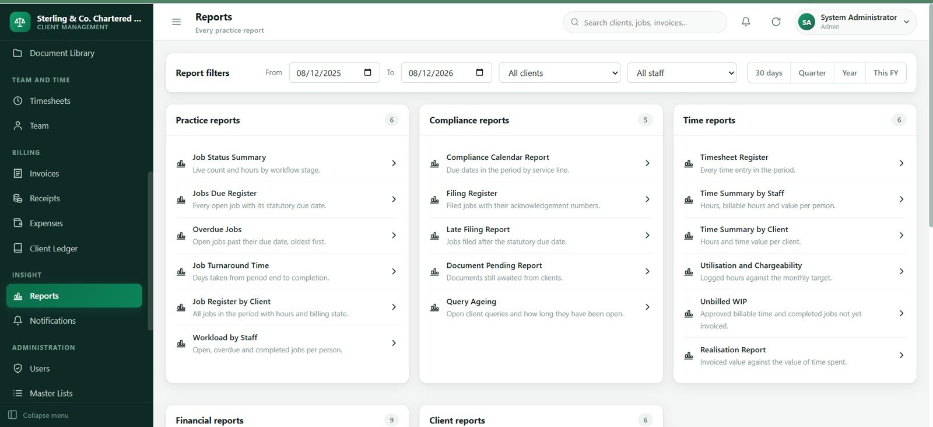Click the From date field 08/12/2025
The image size is (933, 427).
coord(334,73)
